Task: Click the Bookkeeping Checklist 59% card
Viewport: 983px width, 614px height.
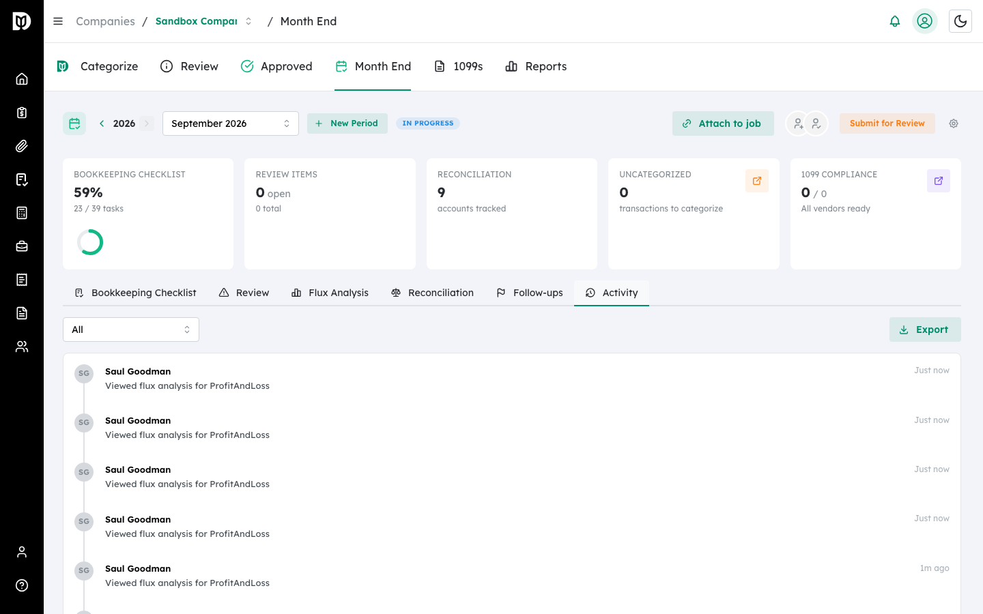Action: click(x=148, y=214)
